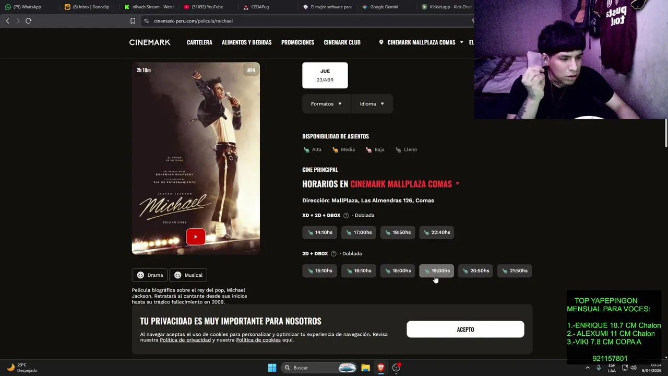Click the Lleno availability legend seat icon
668x376 pixels.
(398, 150)
